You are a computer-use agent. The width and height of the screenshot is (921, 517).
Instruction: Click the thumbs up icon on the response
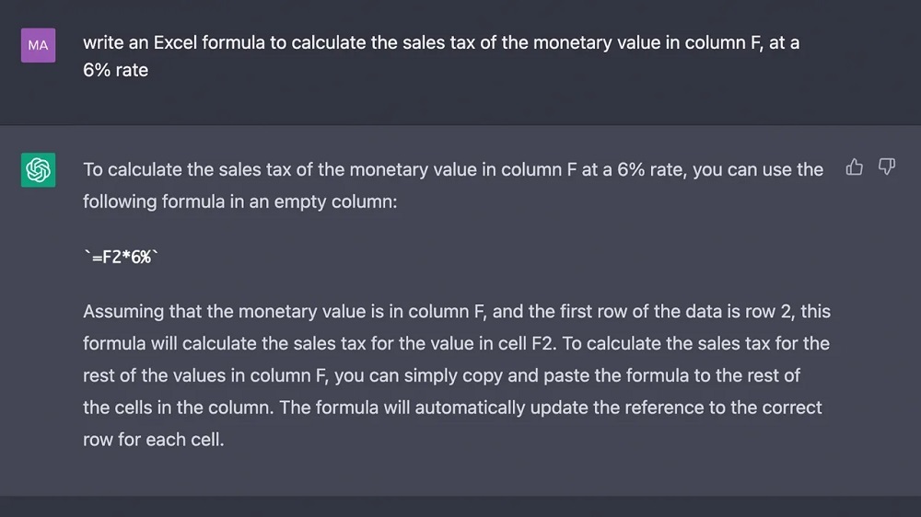coord(855,167)
